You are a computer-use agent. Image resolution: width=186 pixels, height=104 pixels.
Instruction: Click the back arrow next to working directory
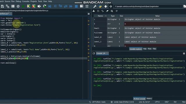click(x=106, y=6)
